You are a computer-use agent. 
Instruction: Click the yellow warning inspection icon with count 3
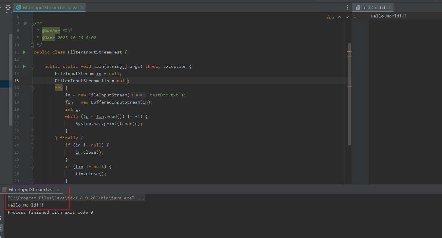coord(330,17)
